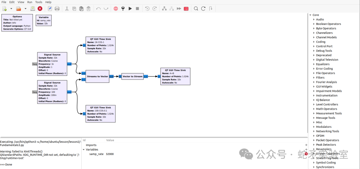360x169 pixels.
Task: Add a new import with plus button
Action: click(306, 145)
